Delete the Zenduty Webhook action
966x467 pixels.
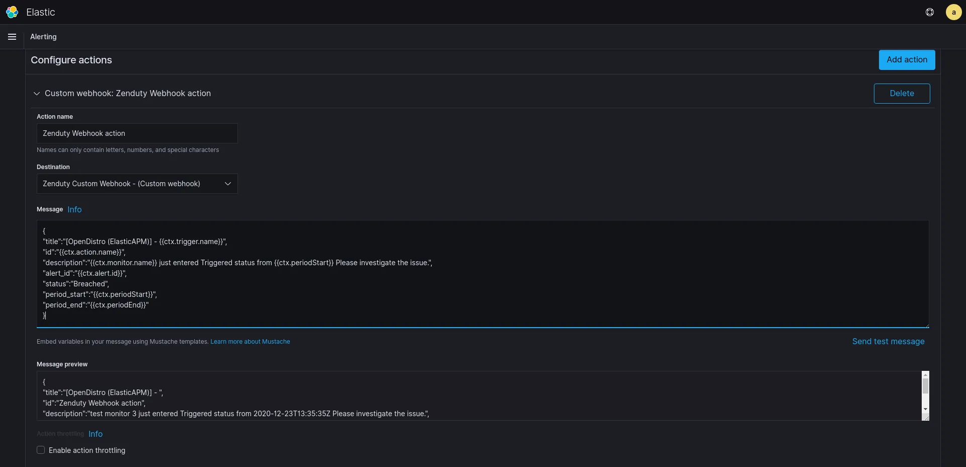(x=902, y=94)
